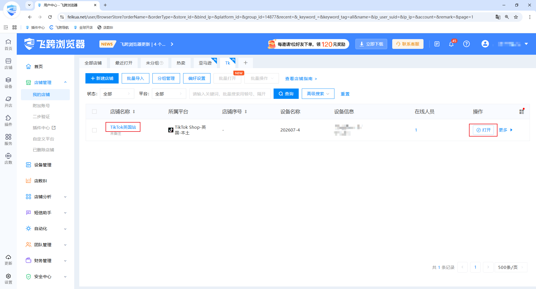Open the 插件 icon in left rail

pyautogui.click(x=8, y=121)
